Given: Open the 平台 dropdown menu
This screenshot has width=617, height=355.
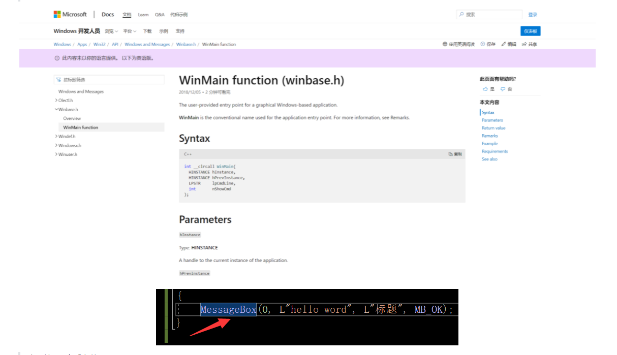Looking at the screenshot, I should tap(130, 31).
